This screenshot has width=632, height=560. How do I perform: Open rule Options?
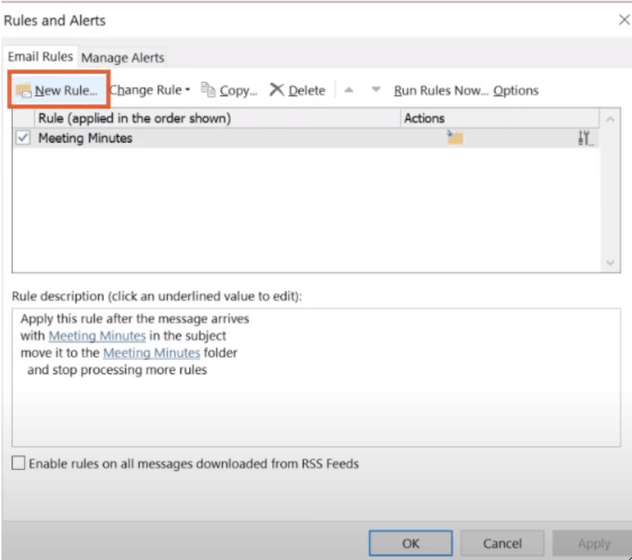(516, 90)
